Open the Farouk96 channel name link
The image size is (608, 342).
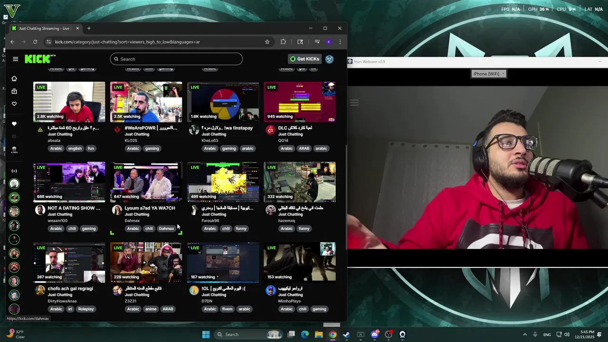tap(210, 220)
